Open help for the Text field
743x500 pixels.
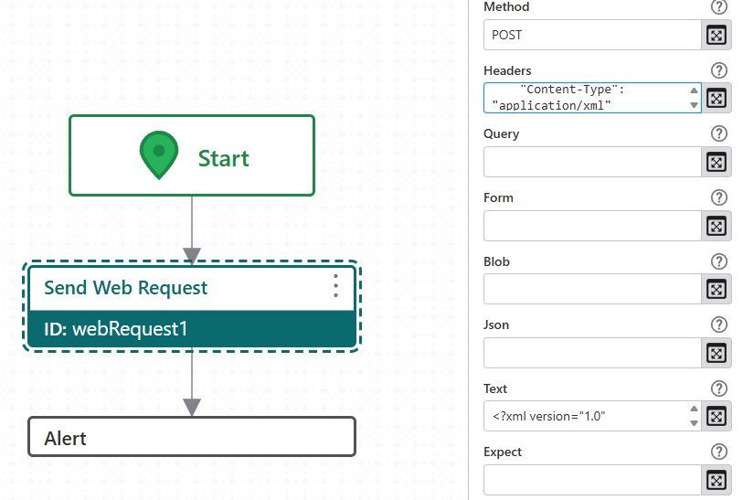(719, 388)
